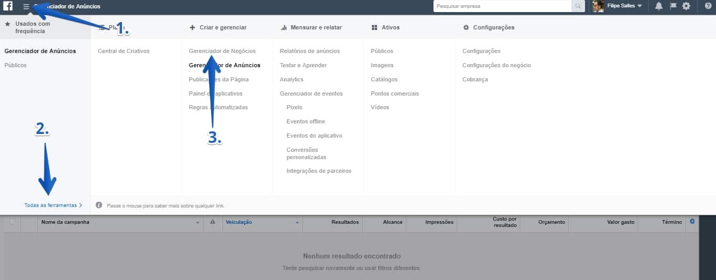The image size is (716, 280).
Task: Open Públicos under Ativos
Action: (382, 51)
